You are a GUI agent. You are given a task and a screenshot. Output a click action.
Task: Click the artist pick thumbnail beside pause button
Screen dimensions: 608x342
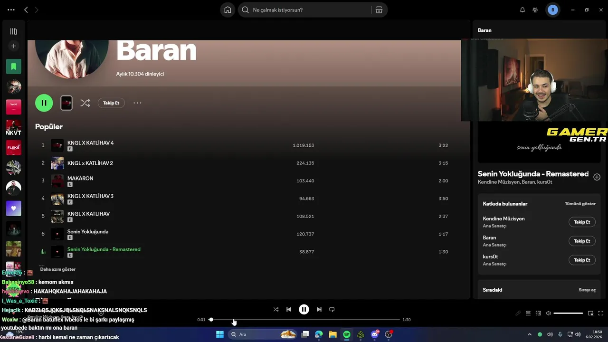[x=66, y=103]
